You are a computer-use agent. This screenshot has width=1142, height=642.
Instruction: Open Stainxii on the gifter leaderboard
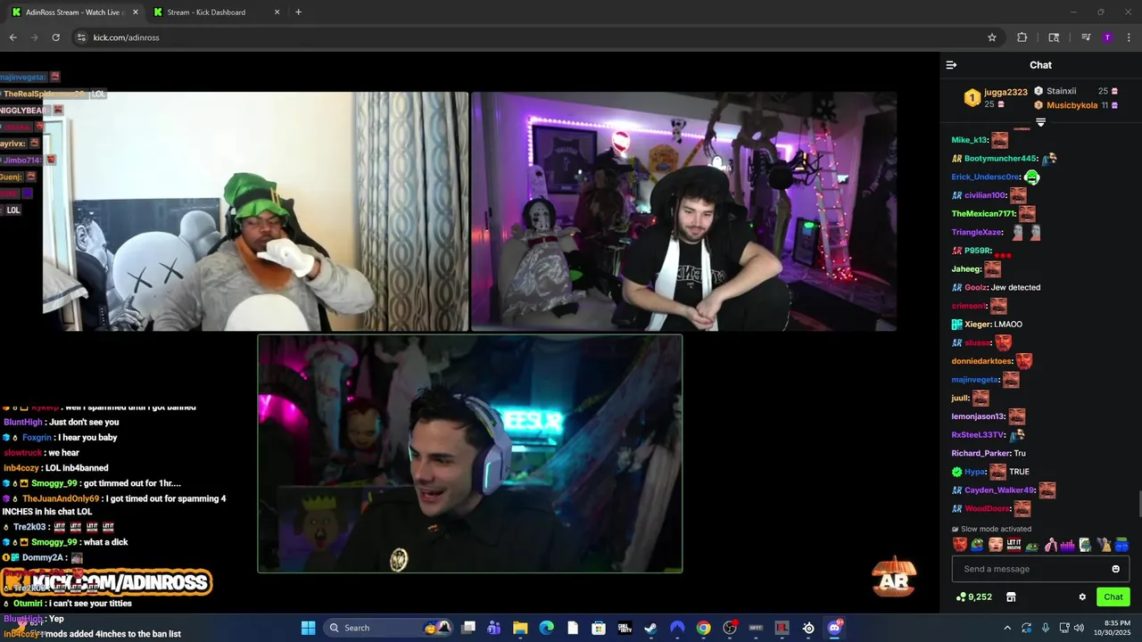pos(1061,91)
